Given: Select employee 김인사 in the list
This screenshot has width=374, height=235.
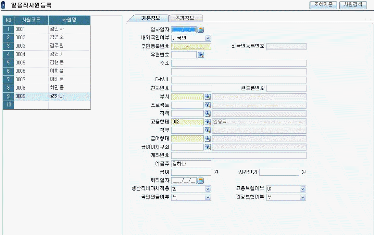Looking at the screenshot, I should click(x=57, y=29).
